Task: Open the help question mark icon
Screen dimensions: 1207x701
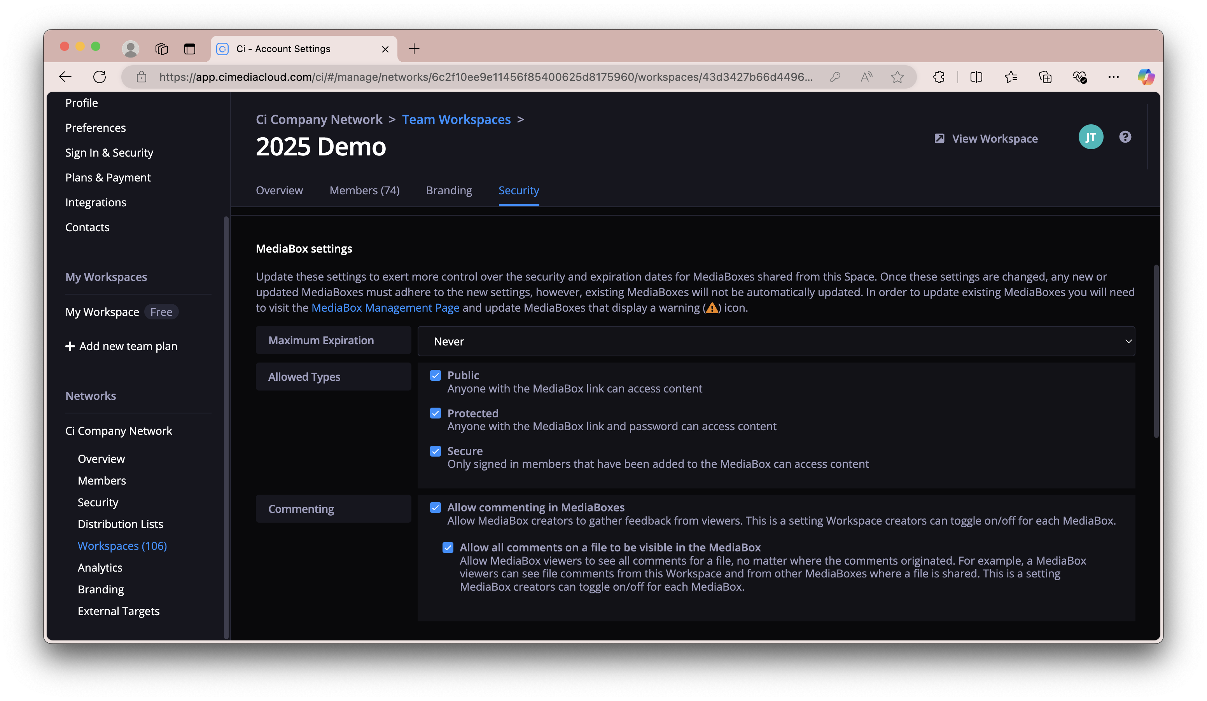Action: click(1125, 137)
